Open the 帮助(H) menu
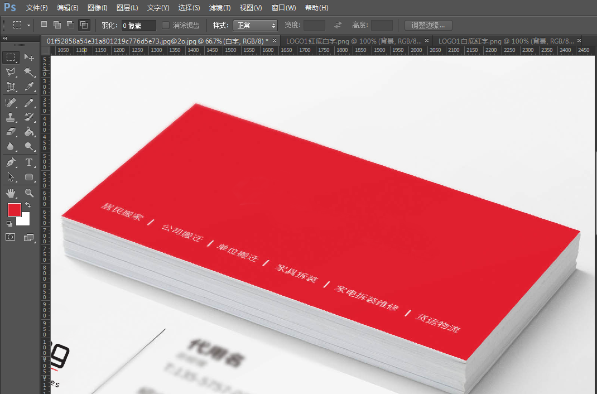The width and height of the screenshot is (597, 394). [317, 8]
